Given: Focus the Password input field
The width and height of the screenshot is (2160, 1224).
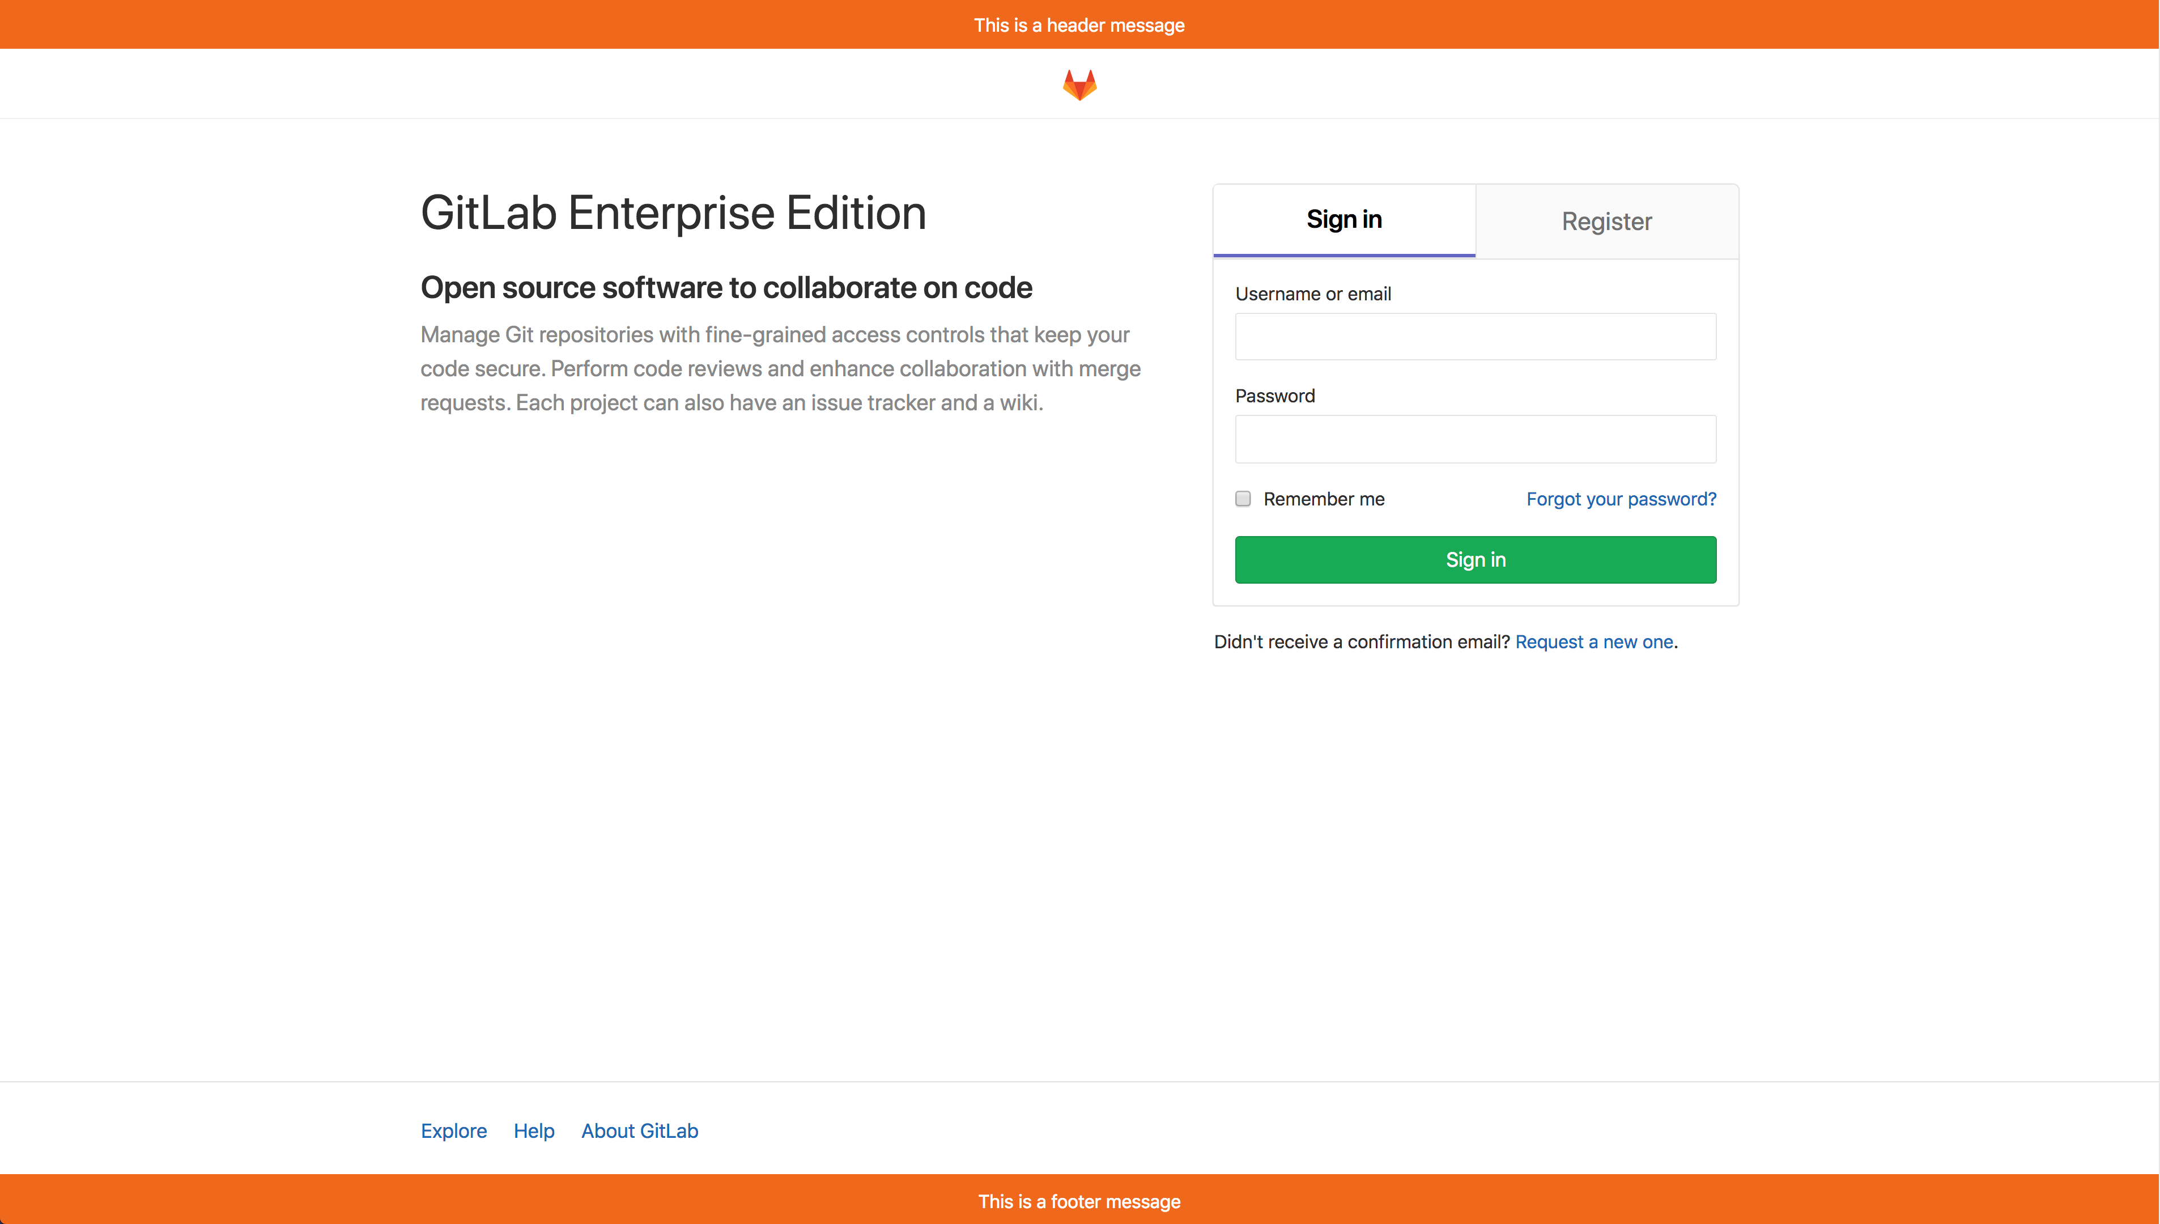Looking at the screenshot, I should [x=1475, y=439].
